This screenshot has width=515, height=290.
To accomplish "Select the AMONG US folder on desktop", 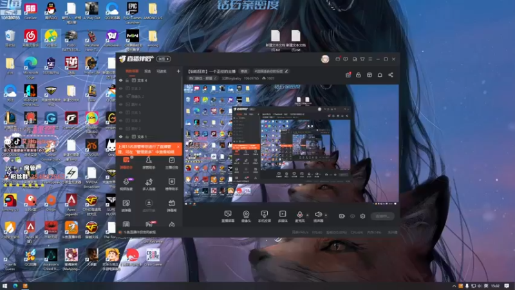I will [153, 12].
